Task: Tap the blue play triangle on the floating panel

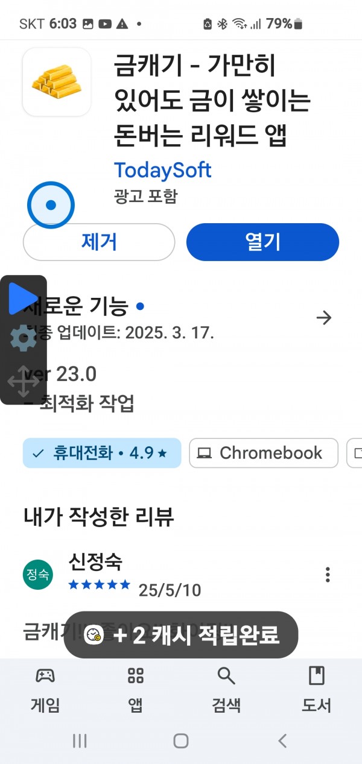Action: (x=24, y=298)
